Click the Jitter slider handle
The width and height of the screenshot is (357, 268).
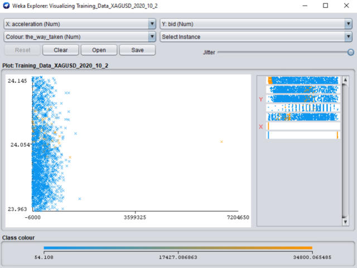tap(351, 52)
